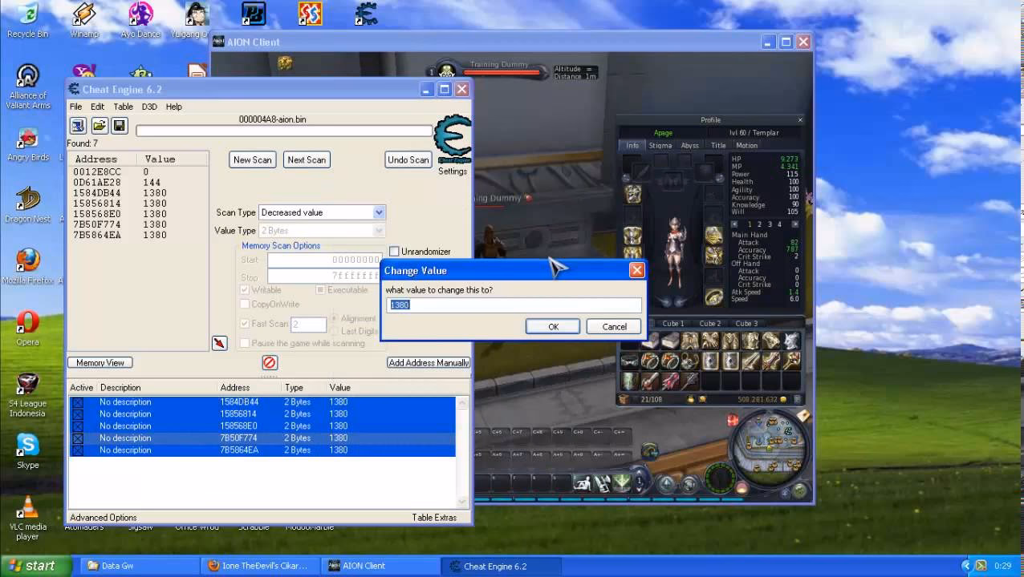The image size is (1024, 577).
Task: Click the red arrow add-to-list icon
Action: 219,343
